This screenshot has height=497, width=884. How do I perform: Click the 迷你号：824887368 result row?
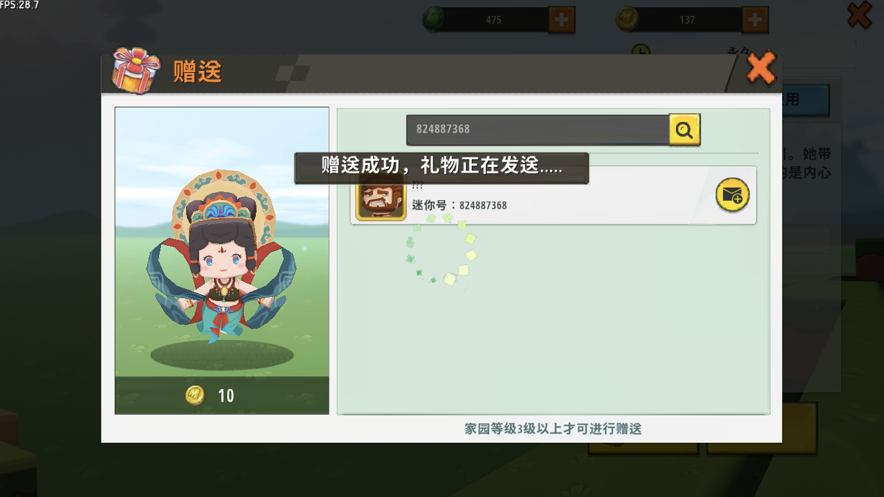coord(553,195)
